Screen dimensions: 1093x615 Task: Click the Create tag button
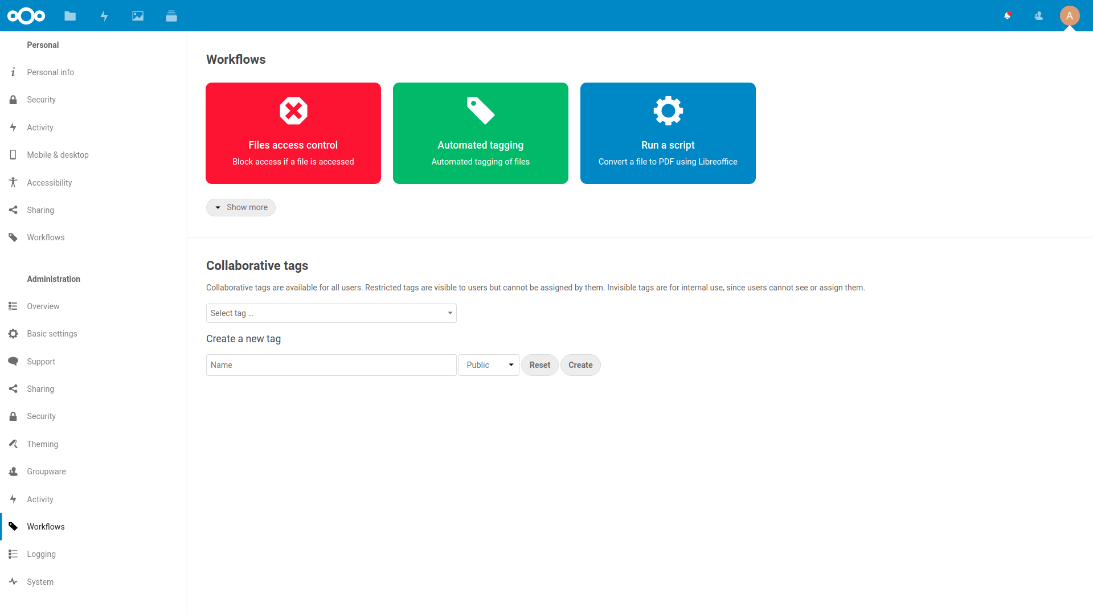coord(580,364)
